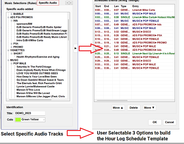Select sponsors/BM audio item

[24, 24]
